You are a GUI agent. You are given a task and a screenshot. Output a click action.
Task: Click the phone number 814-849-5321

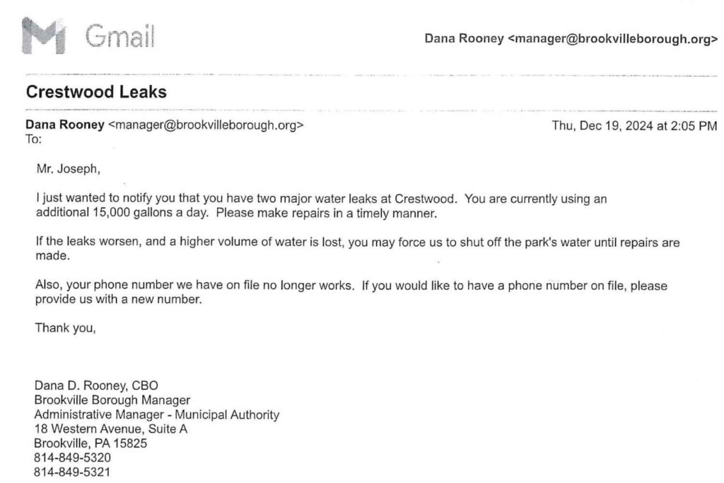pos(72,472)
